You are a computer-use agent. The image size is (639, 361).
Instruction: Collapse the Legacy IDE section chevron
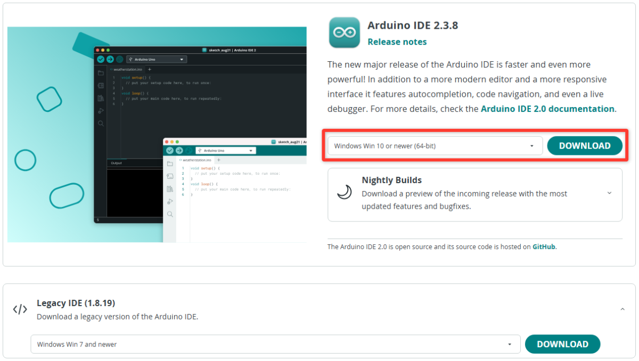click(x=622, y=309)
